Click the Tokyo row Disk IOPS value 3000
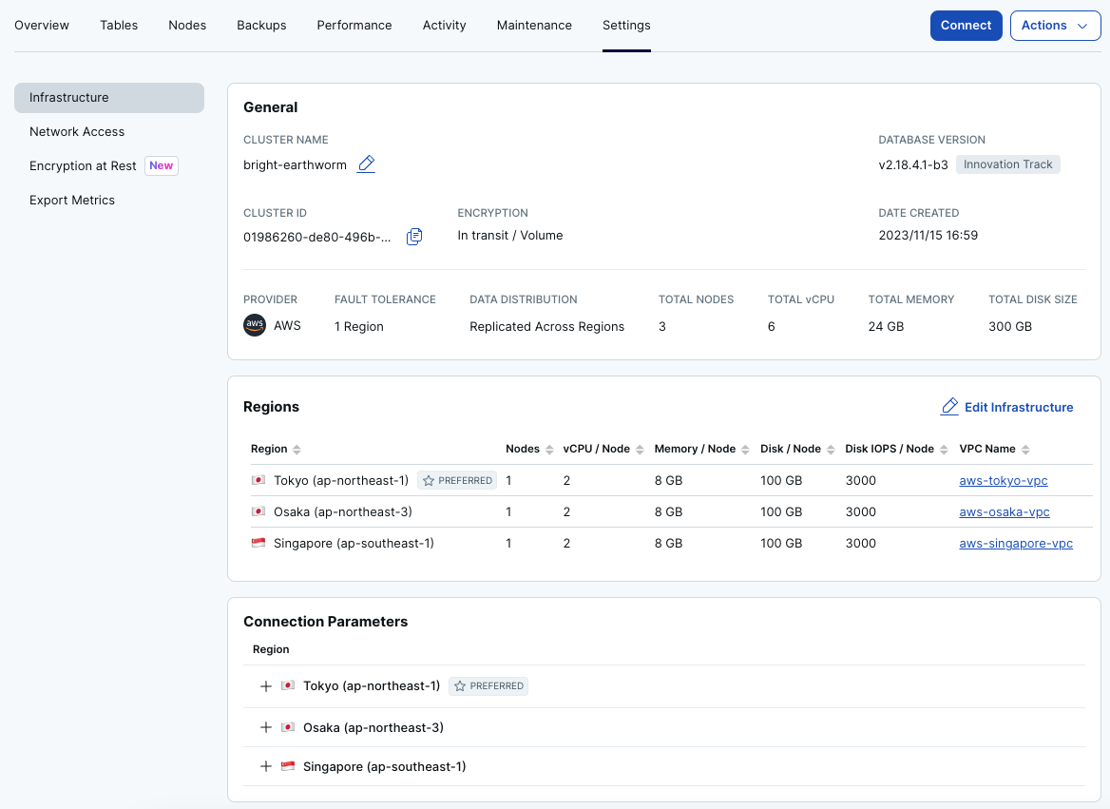 pyautogui.click(x=860, y=480)
